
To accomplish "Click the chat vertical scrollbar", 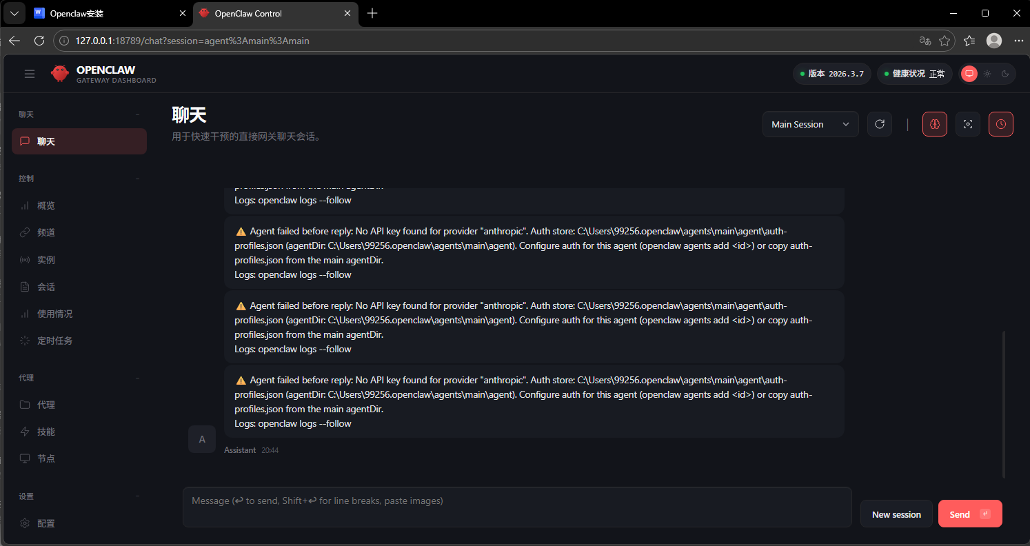I will pos(1003,403).
